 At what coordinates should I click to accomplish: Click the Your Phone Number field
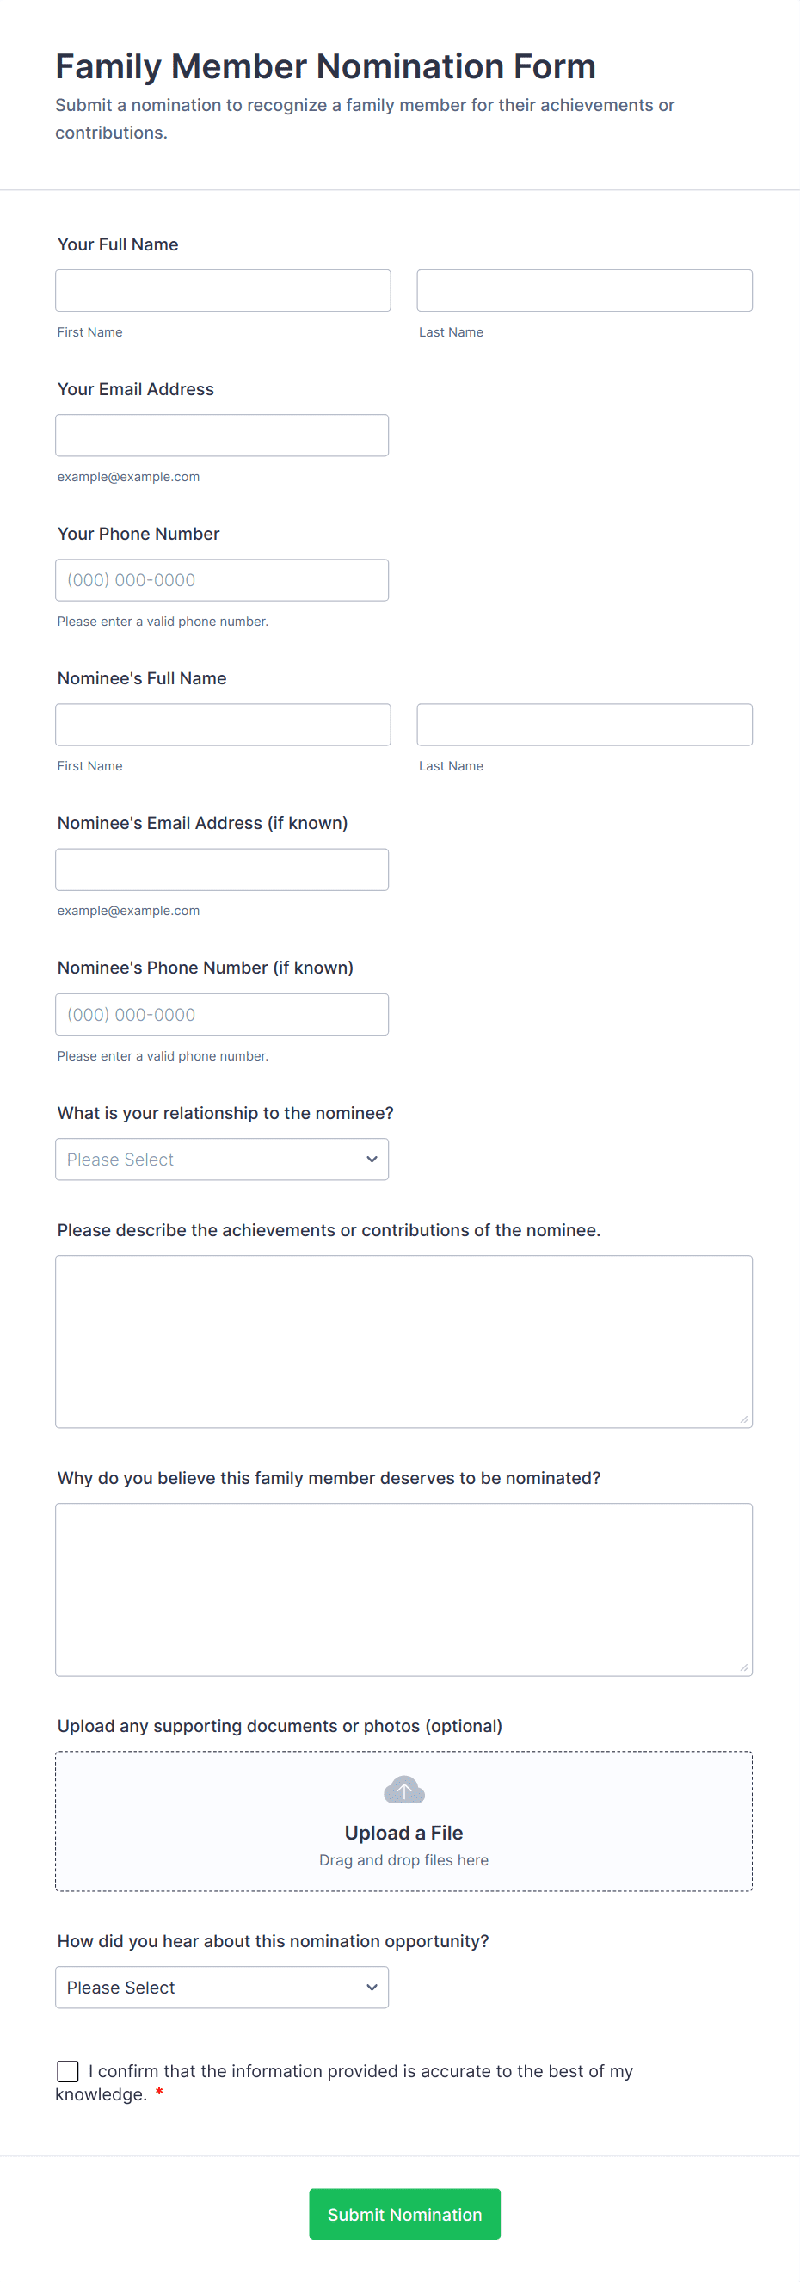tap(221, 580)
